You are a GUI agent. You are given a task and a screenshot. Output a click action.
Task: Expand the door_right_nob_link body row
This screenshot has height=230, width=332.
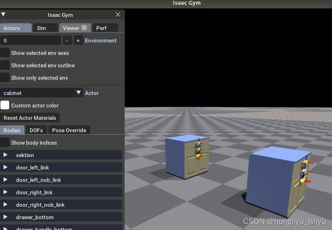tap(61, 205)
